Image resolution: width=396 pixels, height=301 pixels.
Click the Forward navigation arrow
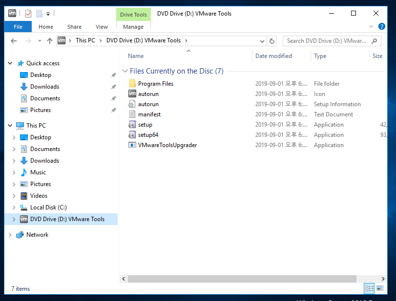(28, 41)
